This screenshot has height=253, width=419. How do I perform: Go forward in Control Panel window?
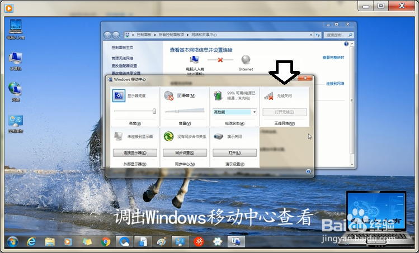[116, 35]
